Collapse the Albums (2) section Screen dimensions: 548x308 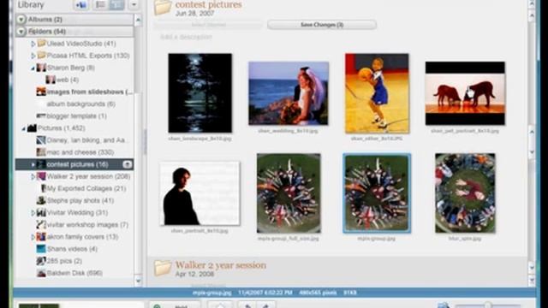(x=21, y=20)
